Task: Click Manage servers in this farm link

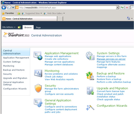Action: (112, 56)
